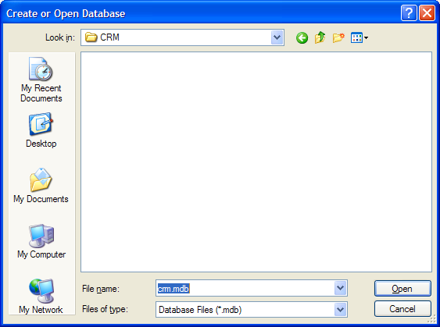The height and width of the screenshot is (327, 440).
Task: Close the dialog with the red X
Action: [427, 13]
